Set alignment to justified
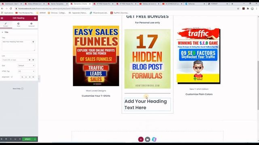The width and height of the screenshot is (259, 145). coord(33,77)
